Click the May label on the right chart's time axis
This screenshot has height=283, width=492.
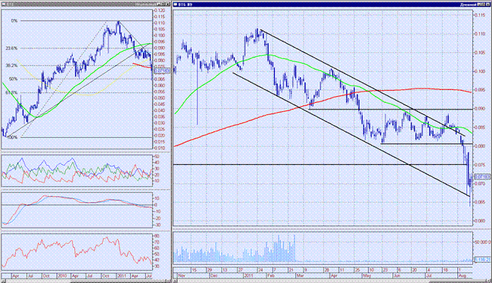[367, 275]
